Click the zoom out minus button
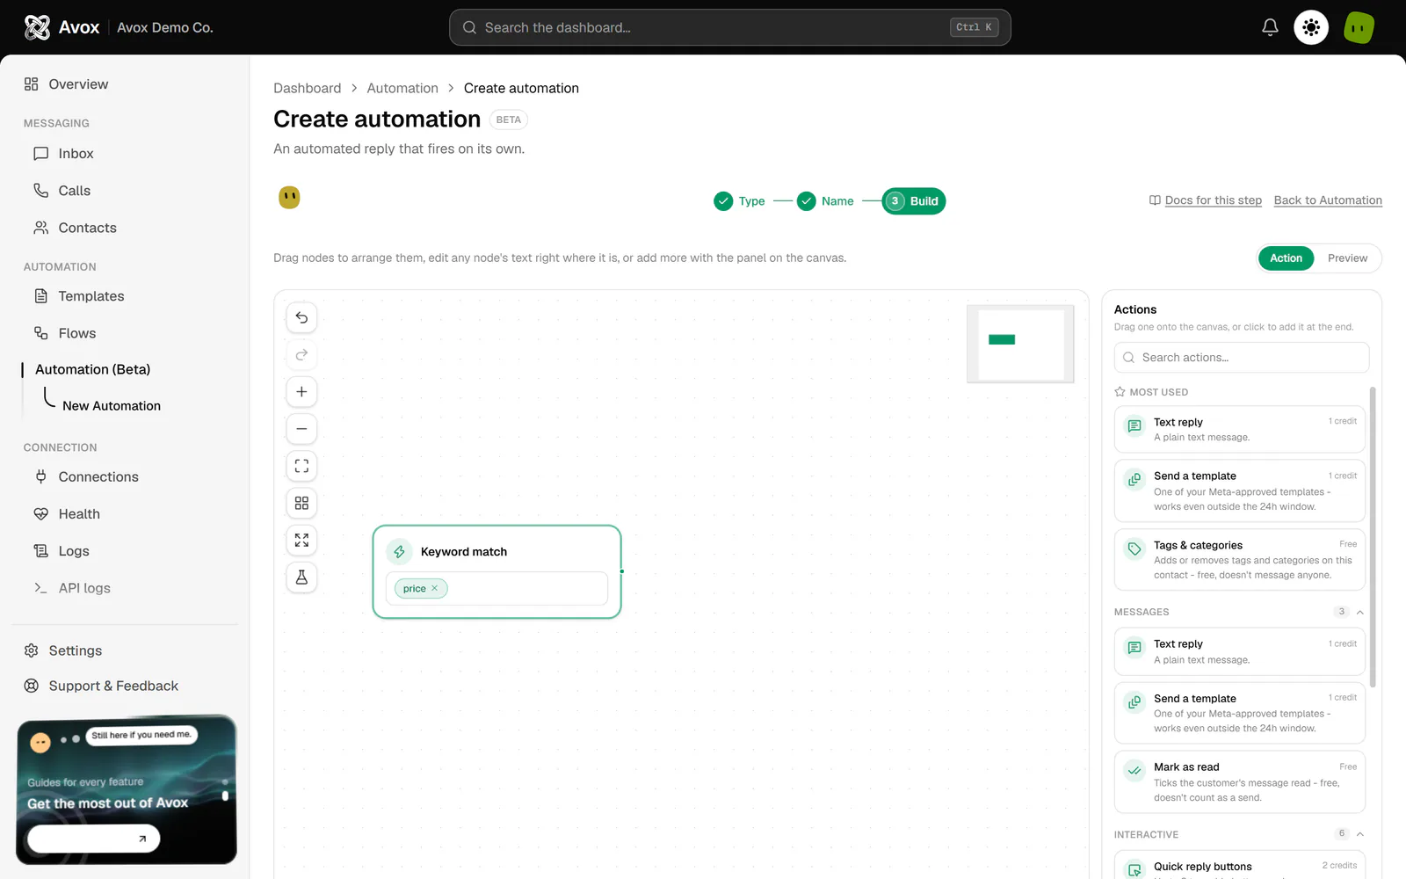1406x879 pixels. coord(301,429)
